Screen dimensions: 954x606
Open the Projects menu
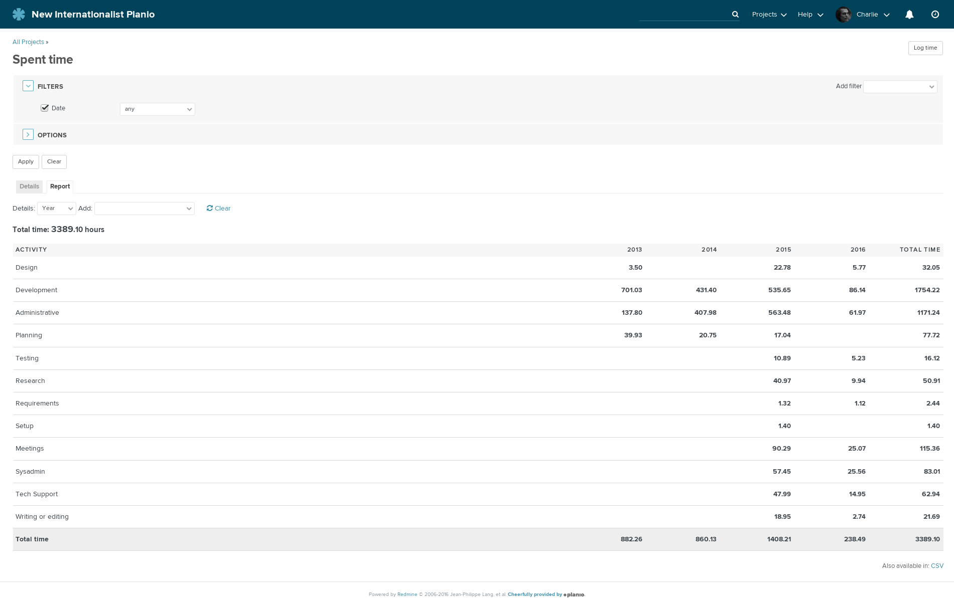pos(769,15)
